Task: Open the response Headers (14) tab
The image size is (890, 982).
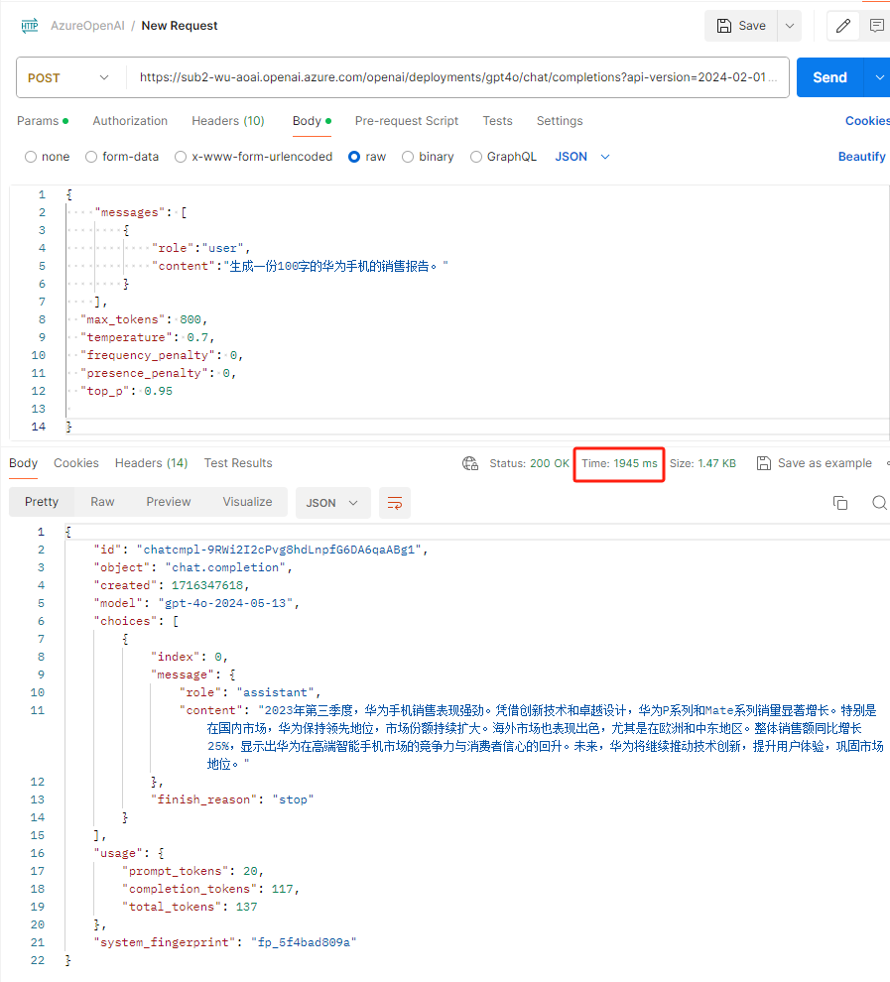Action: 151,463
